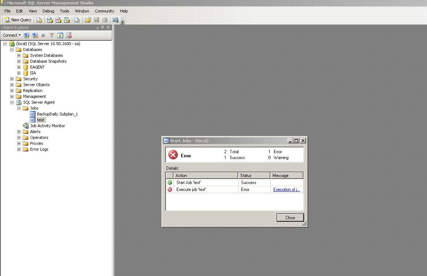Close the Object Explorer panel

click(108, 27)
